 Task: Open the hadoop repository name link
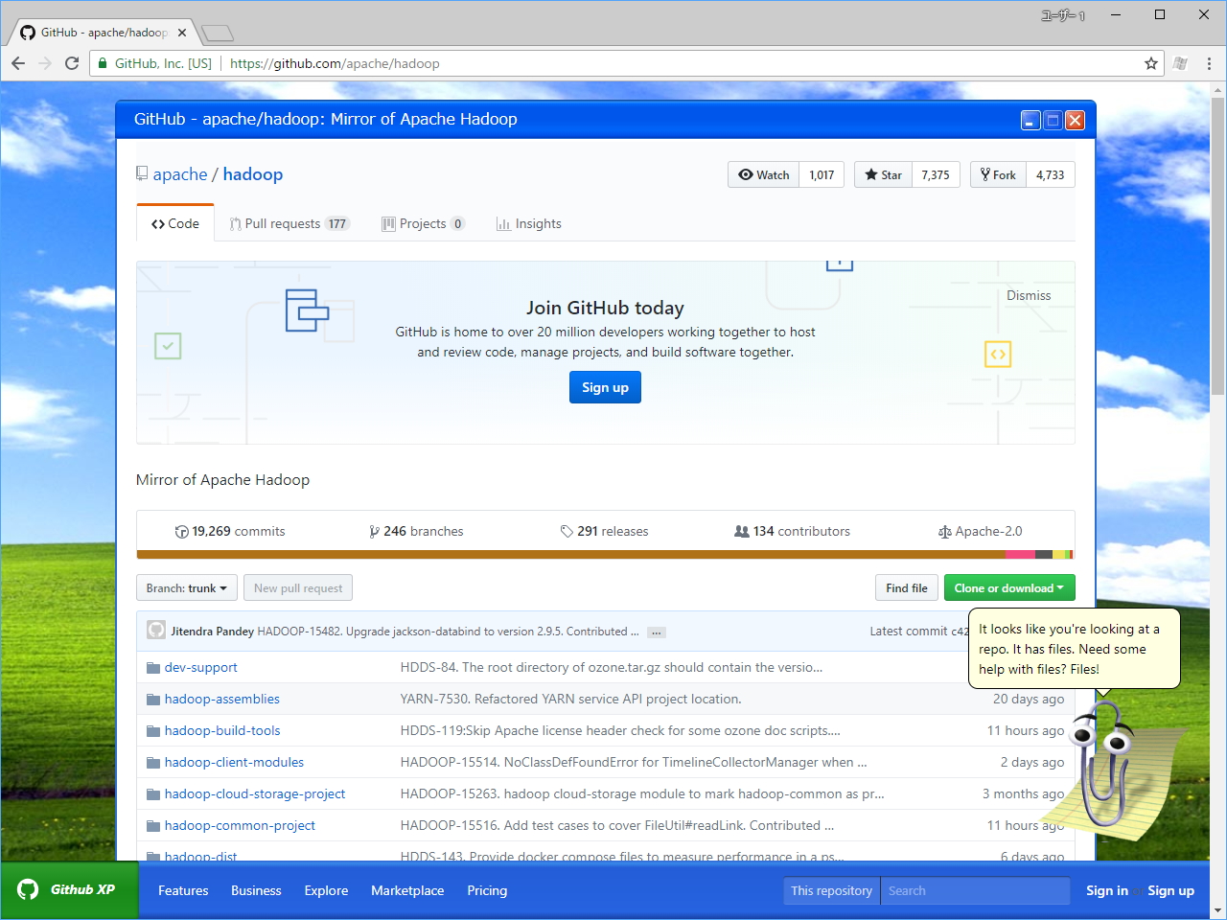(x=253, y=174)
